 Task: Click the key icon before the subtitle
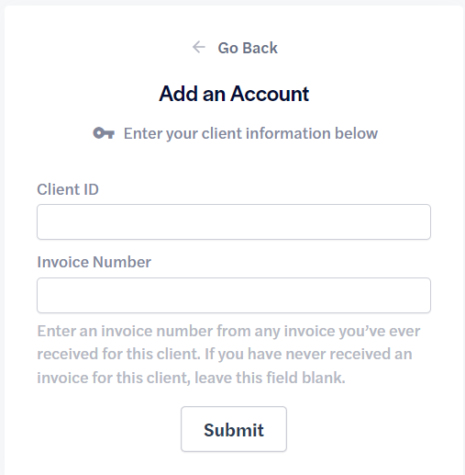tap(104, 133)
